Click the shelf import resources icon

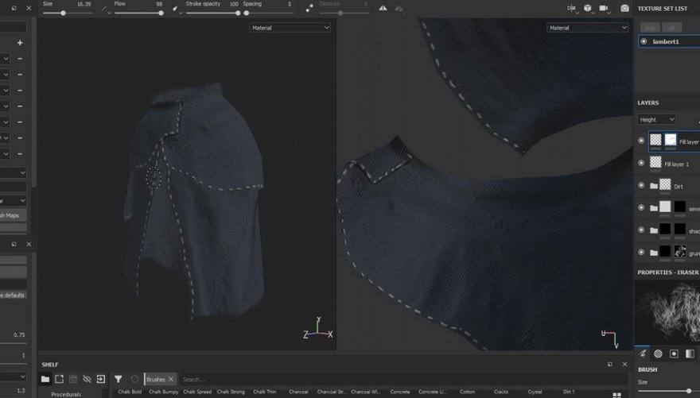(x=100, y=379)
